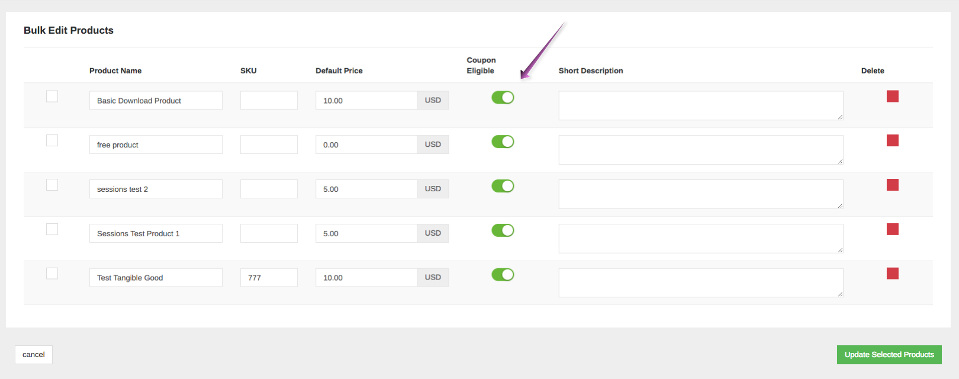The image size is (959, 379).
Task: Select Sessions Test Product 1 checkbox
Action: point(52,229)
